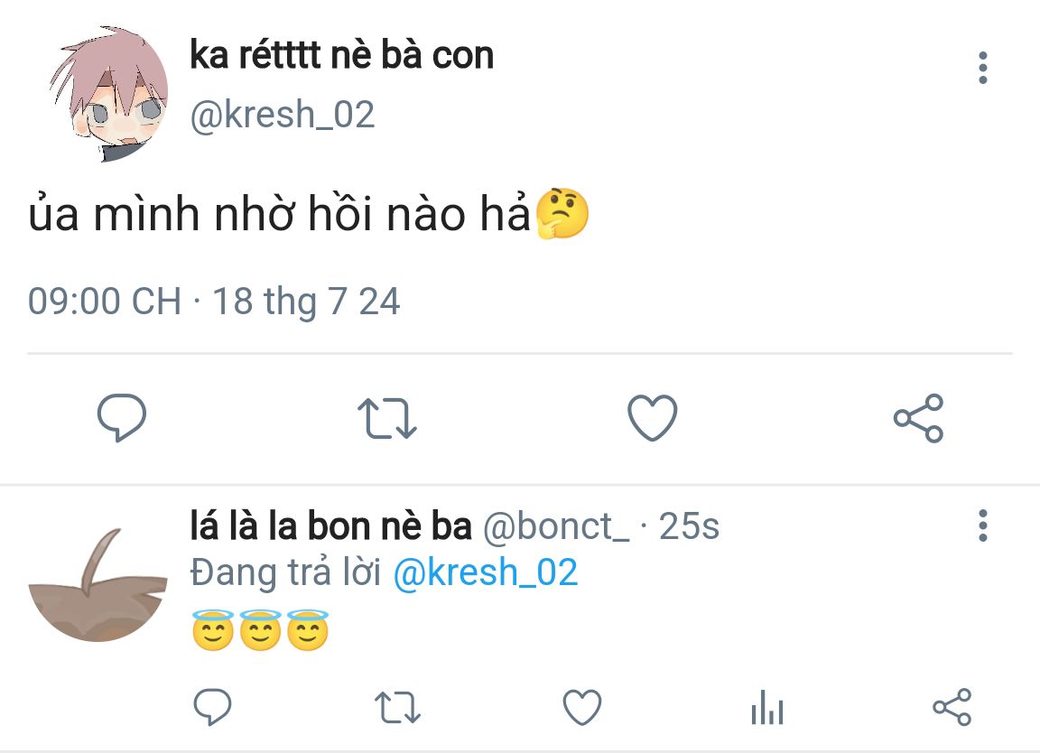The image size is (1040, 753).
Task: Reply to the main tweet by kresh_02
Action: [x=121, y=418]
